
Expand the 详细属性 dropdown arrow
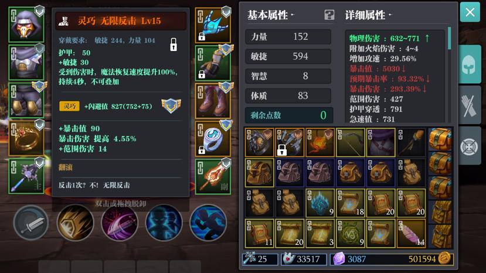point(390,15)
